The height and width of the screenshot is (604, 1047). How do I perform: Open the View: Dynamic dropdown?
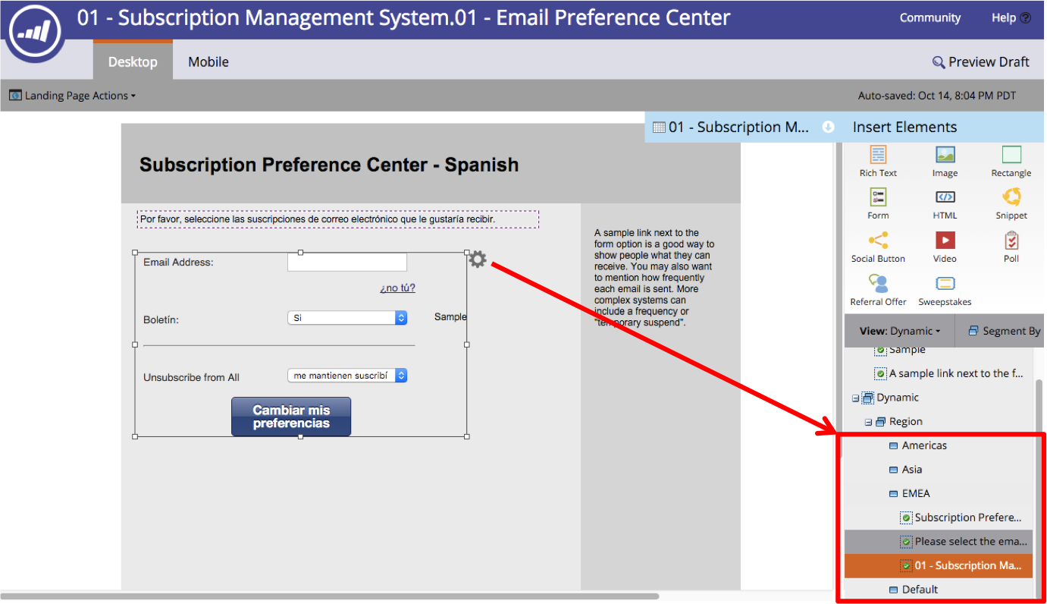point(900,331)
